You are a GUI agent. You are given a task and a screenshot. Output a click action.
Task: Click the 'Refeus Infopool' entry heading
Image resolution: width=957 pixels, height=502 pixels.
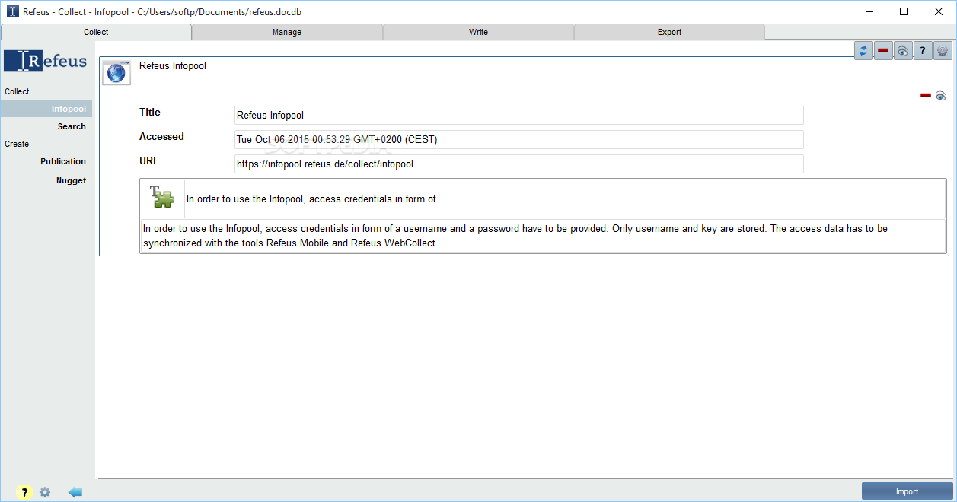tap(173, 66)
